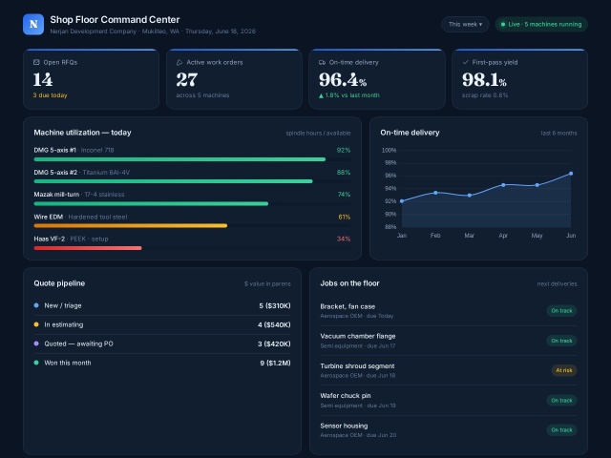The height and width of the screenshot is (458, 611).
Task: Click the 98.1% first-pass yield figure
Action: pyautogui.click(x=484, y=80)
